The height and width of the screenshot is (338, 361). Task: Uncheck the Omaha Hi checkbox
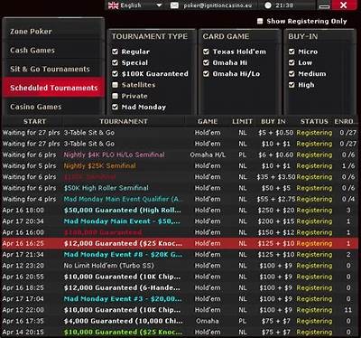(206, 62)
